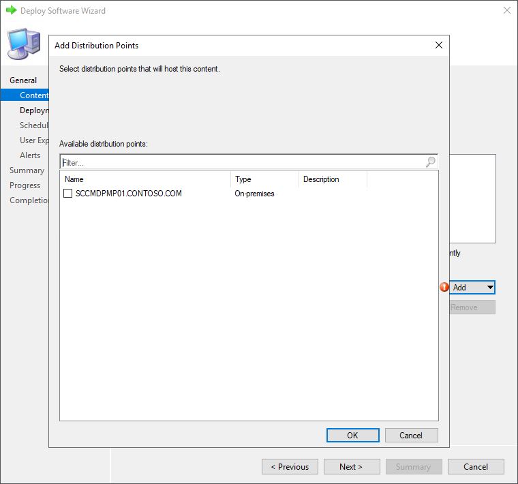Go back with the Previous button
The width and height of the screenshot is (518, 484).
tap(290, 466)
